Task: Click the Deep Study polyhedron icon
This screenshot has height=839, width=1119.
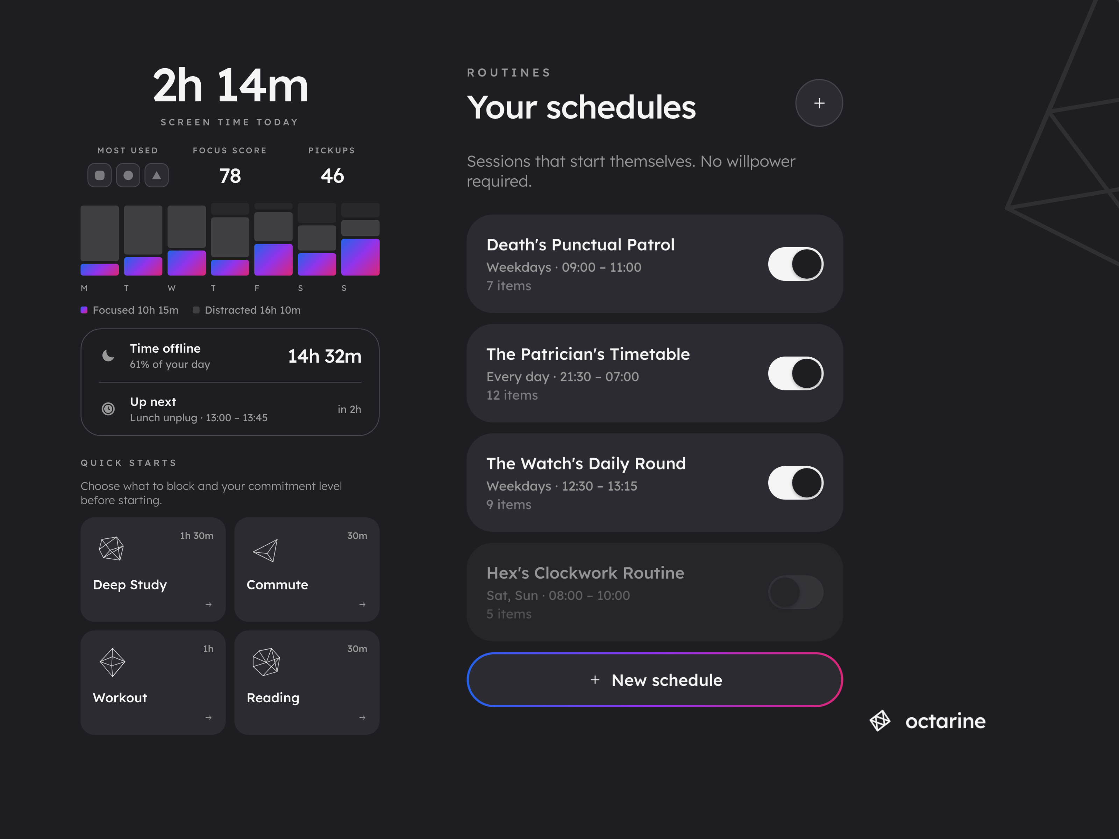Action: coord(111,549)
